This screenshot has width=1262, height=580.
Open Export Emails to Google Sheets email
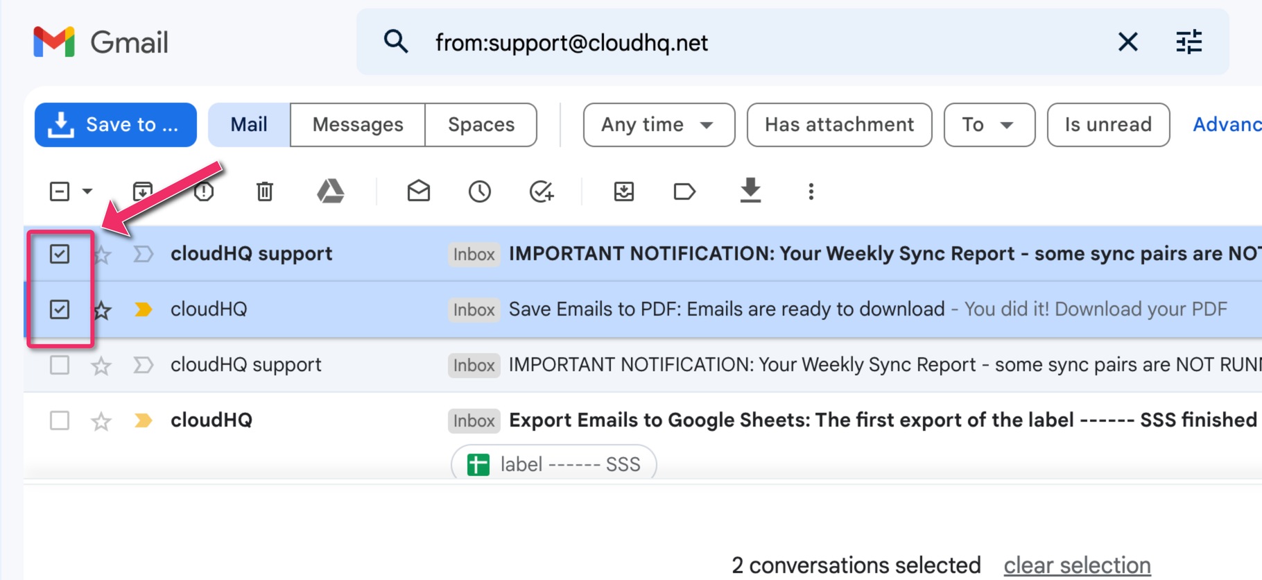tap(885, 420)
